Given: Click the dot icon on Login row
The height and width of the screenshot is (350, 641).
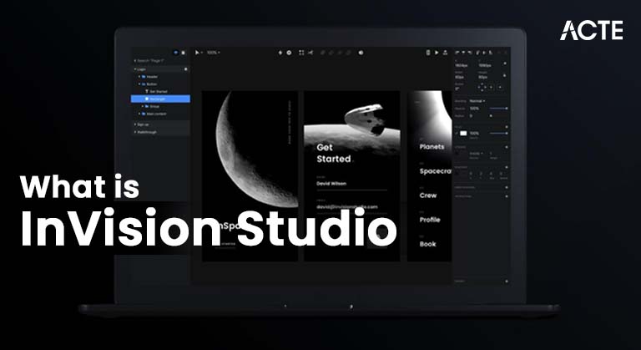Looking at the screenshot, I should click(185, 69).
